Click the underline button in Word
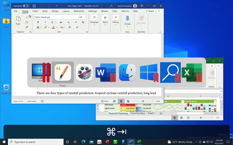 [x=52, y=22]
